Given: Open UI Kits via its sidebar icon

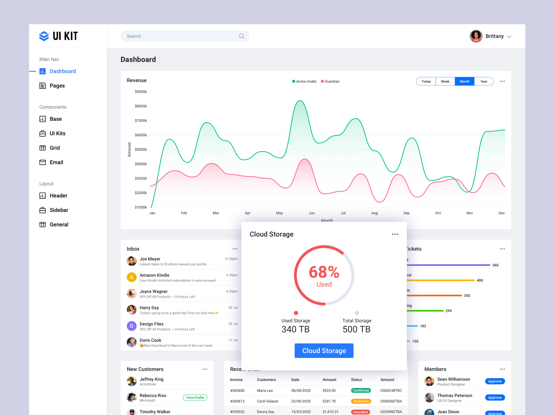Looking at the screenshot, I should tap(42, 133).
